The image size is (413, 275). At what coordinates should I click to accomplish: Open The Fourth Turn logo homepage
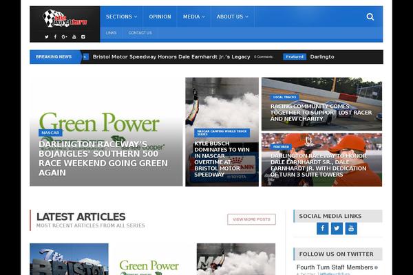tap(65, 19)
